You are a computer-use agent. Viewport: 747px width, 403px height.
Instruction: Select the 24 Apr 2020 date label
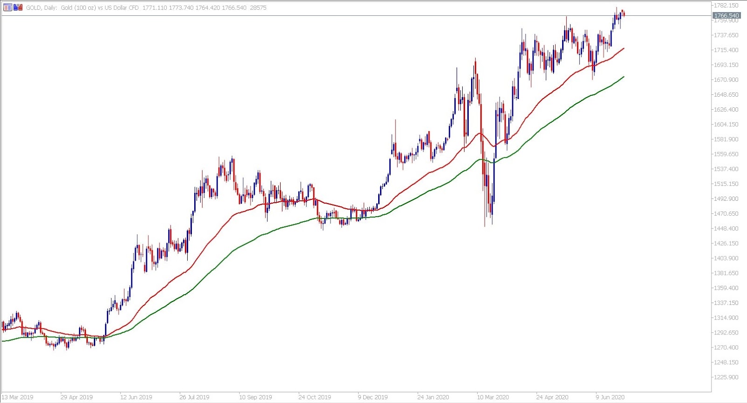tap(552, 397)
